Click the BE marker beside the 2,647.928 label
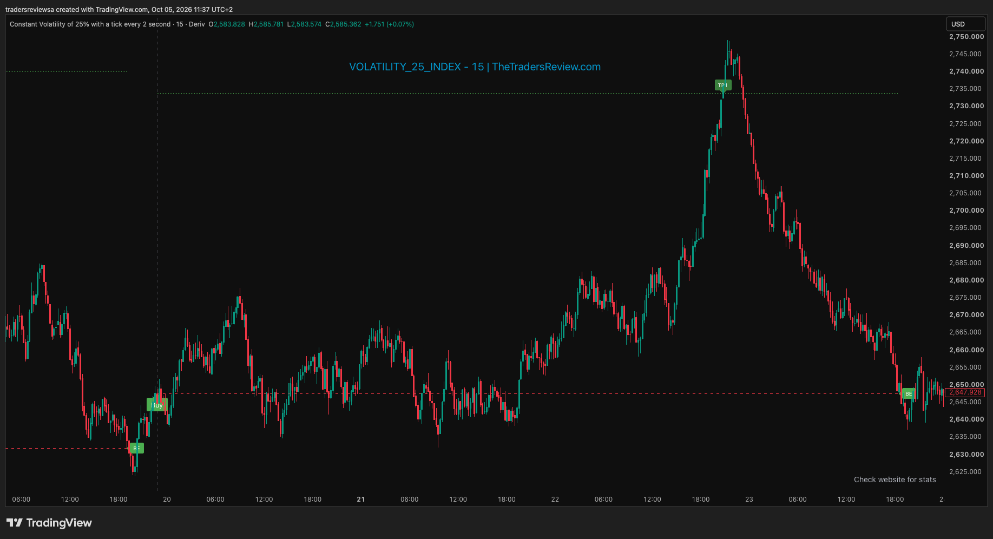This screenshot has height=539, width=993. tap(909, 393)
